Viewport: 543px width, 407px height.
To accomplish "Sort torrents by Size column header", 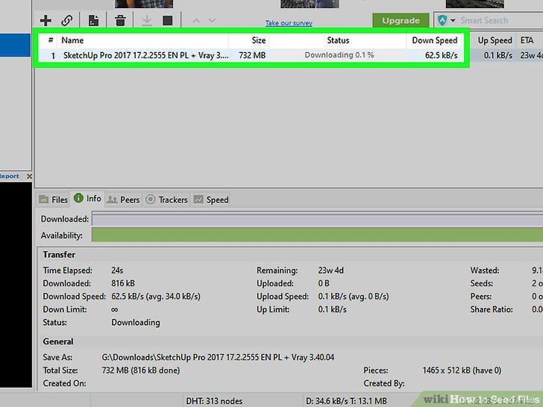I will [249, 40].
